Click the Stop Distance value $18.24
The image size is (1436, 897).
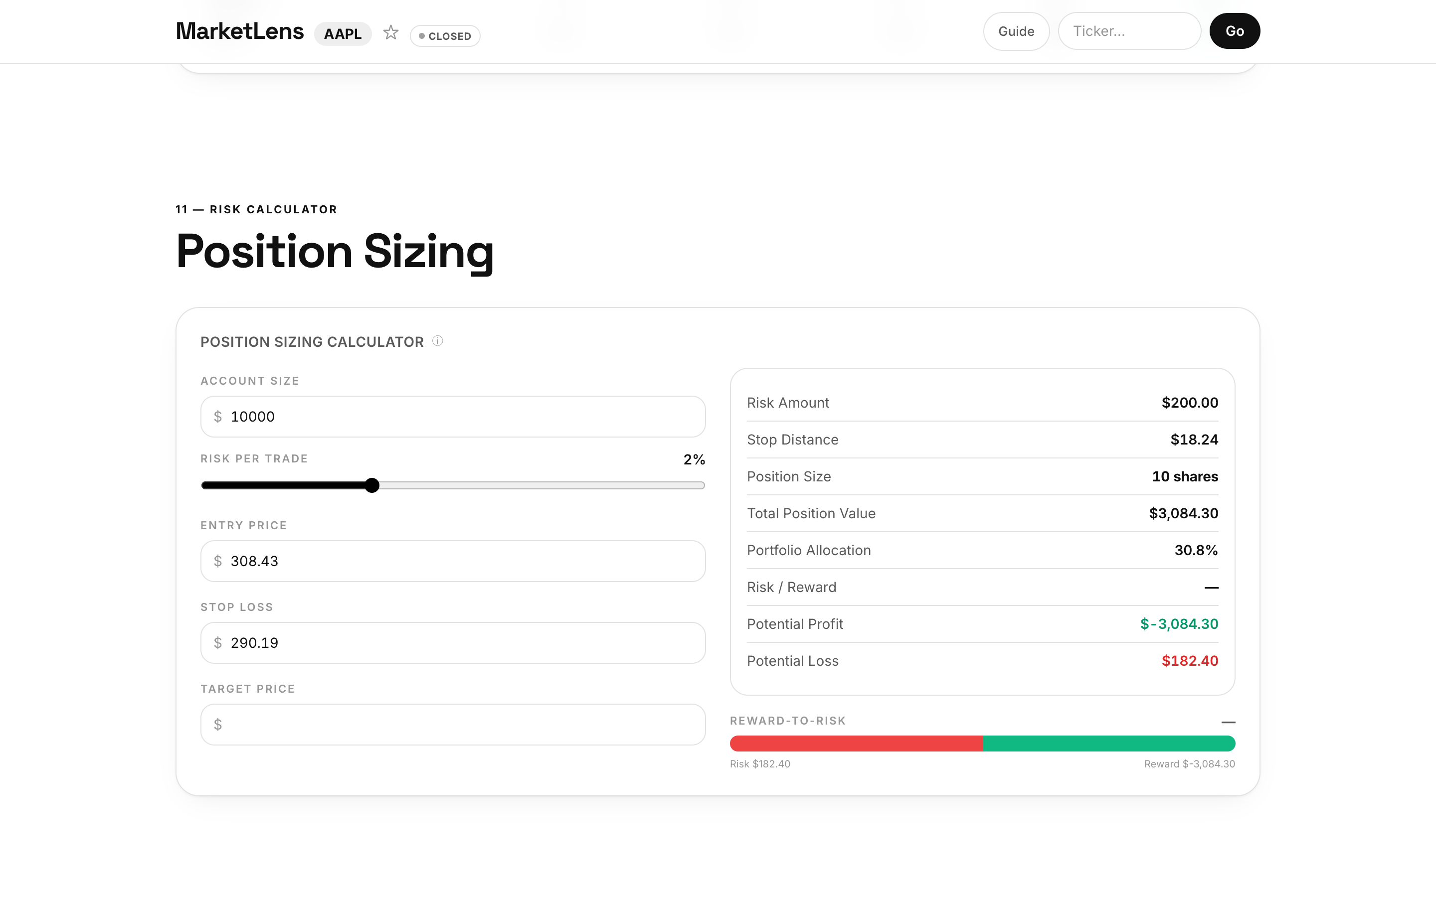pos(1194,440)
